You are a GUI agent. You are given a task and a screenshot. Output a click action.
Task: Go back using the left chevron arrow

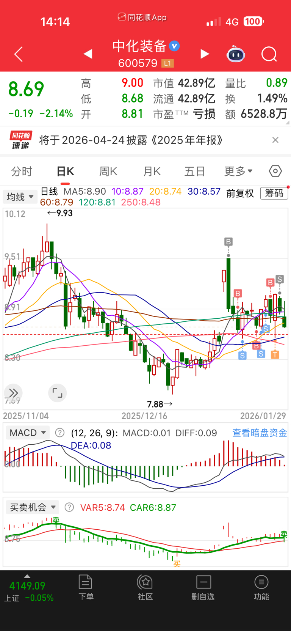click(18, 54)
